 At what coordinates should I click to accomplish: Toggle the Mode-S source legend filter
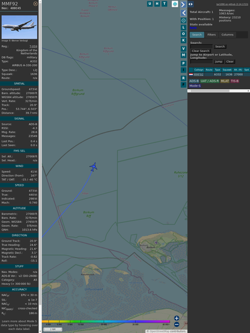(x=195, y=86)
